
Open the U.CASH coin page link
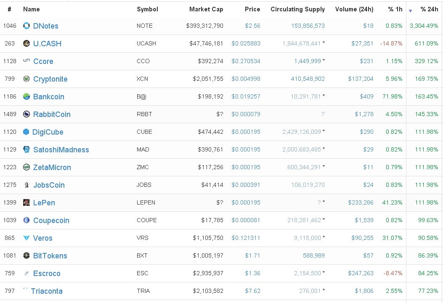tap(47, 43)
